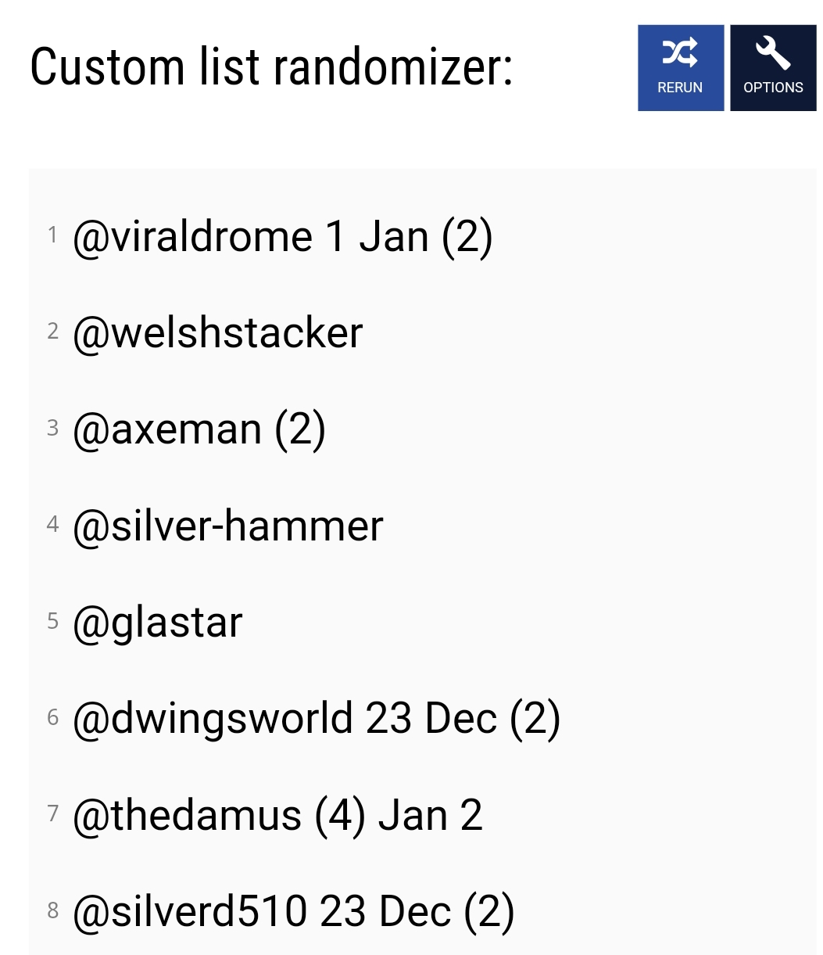Select the @welshstacker list entry
Viewport: 823px width, 955px height.
[x=217, y=333]
